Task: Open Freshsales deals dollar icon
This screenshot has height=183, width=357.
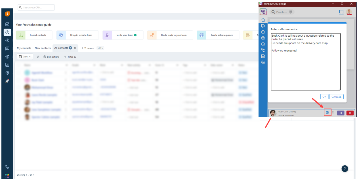Action: tap(7, 41)
